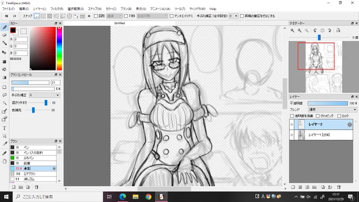
Task: Click the brush size slider bar
Action: tap(31, 82)
